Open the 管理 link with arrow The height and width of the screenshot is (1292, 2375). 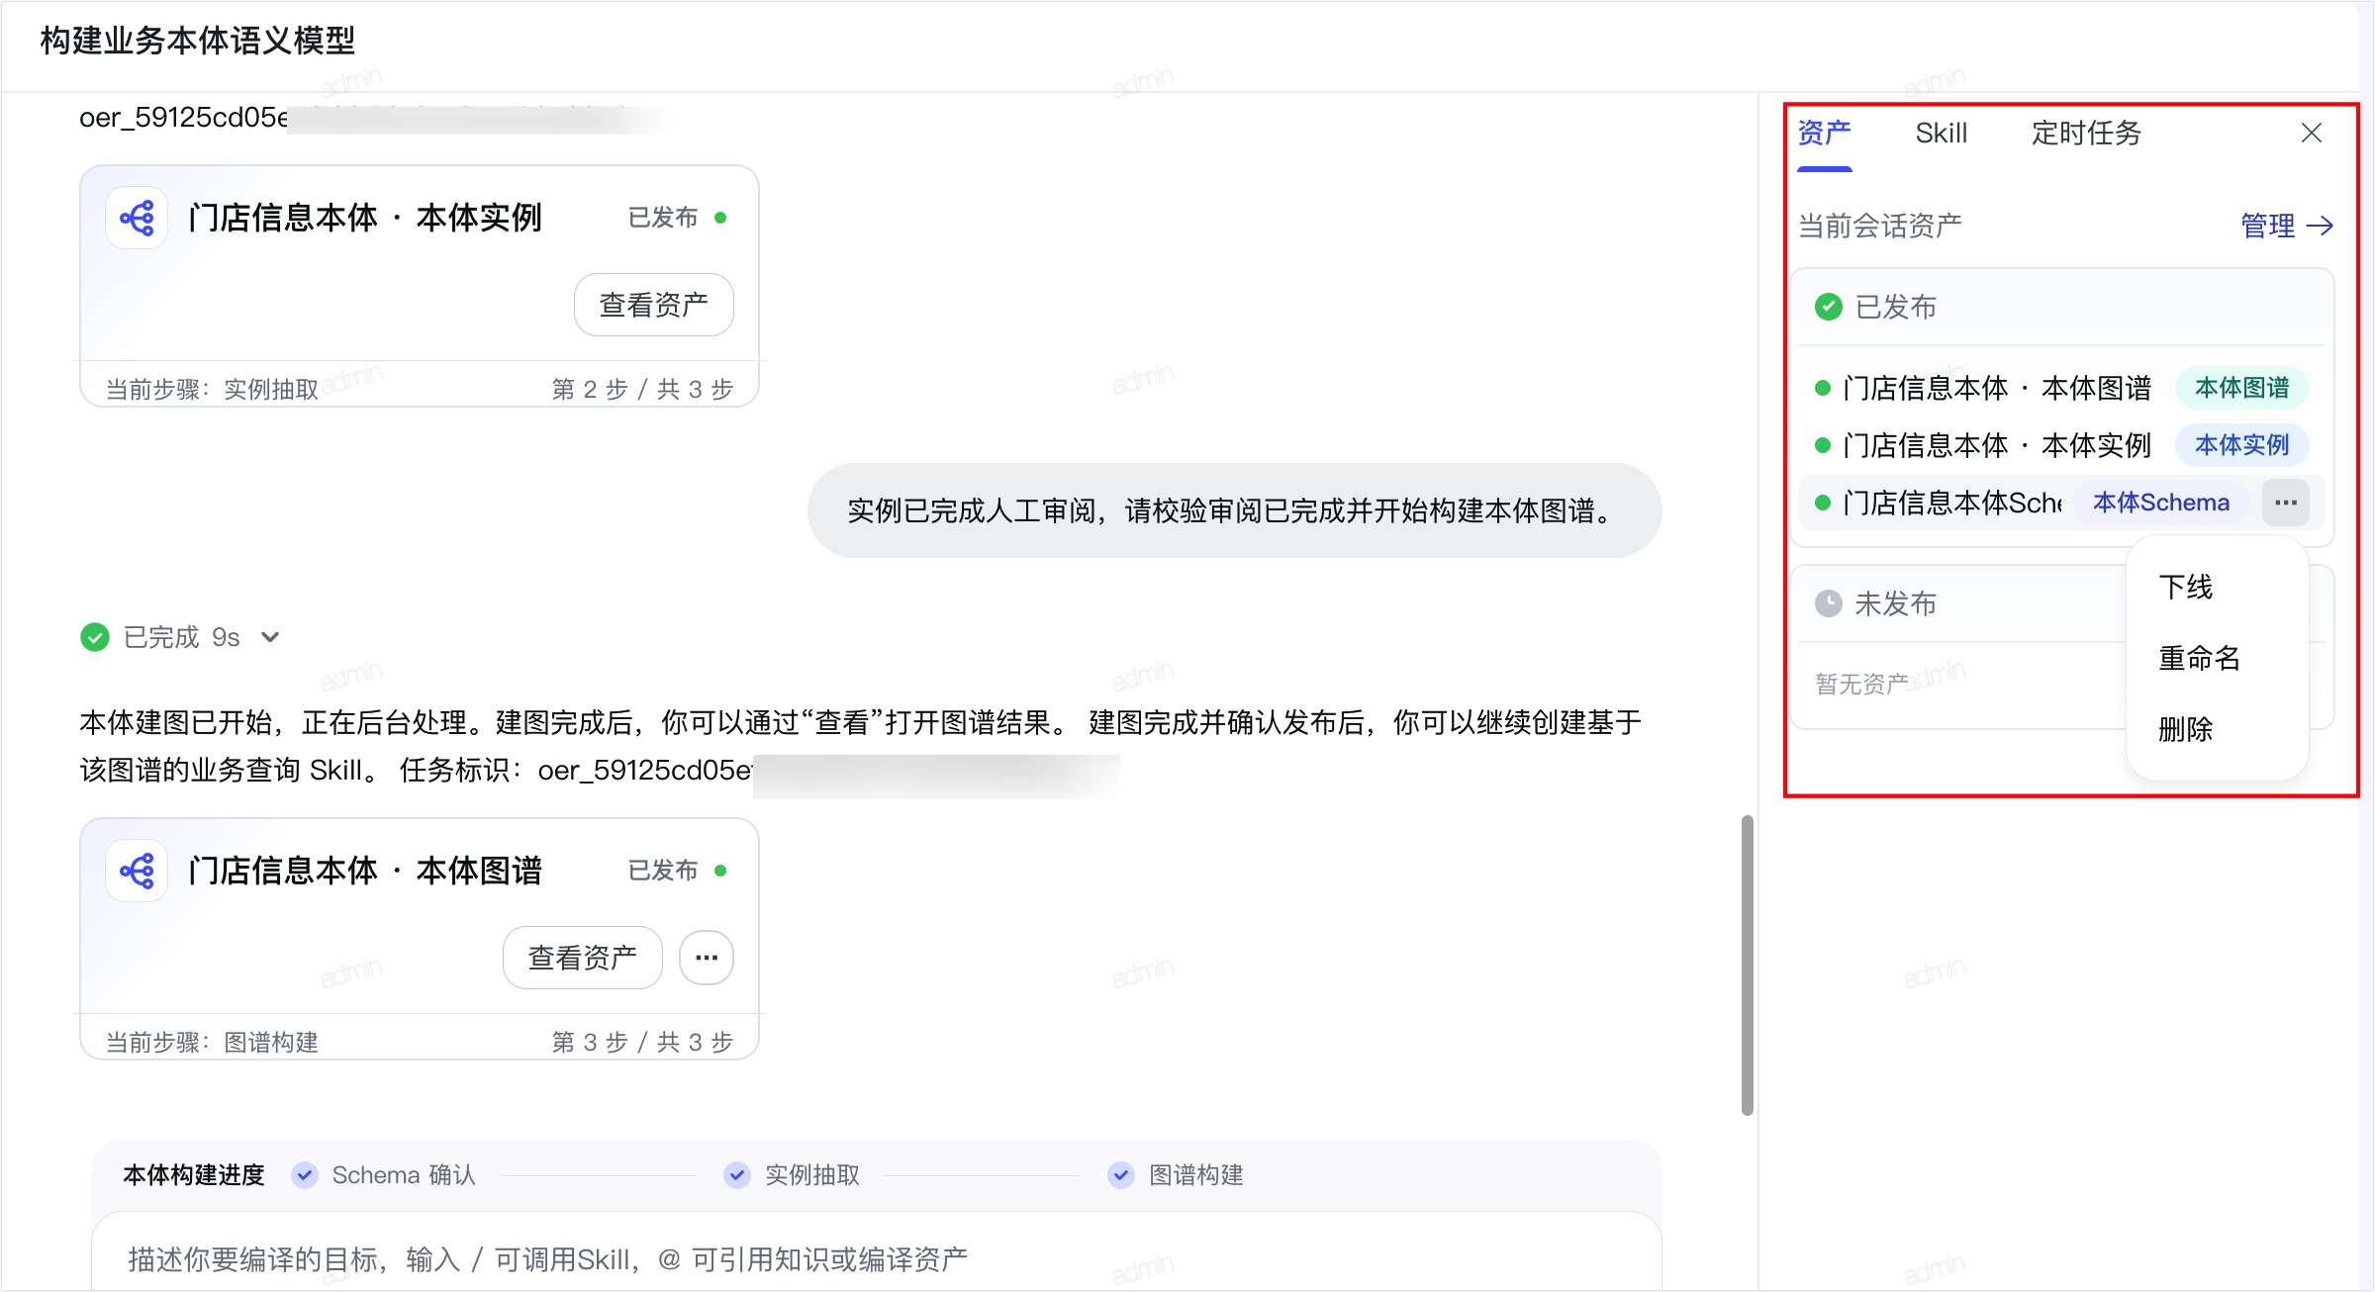point(2287,227)
